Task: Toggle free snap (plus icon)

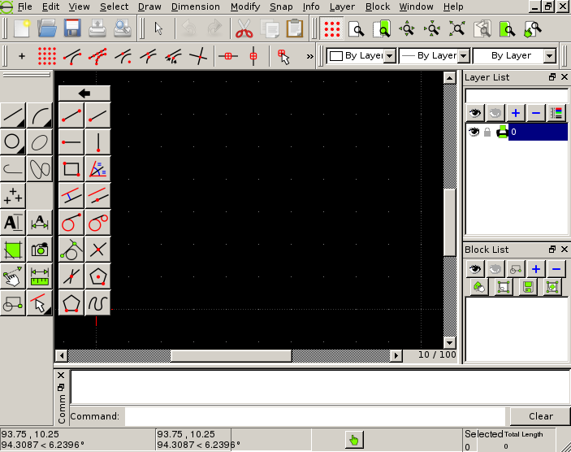Action: (22, 56)
